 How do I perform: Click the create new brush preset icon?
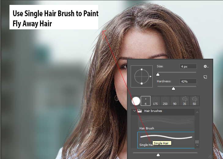[x=205, y=77]
